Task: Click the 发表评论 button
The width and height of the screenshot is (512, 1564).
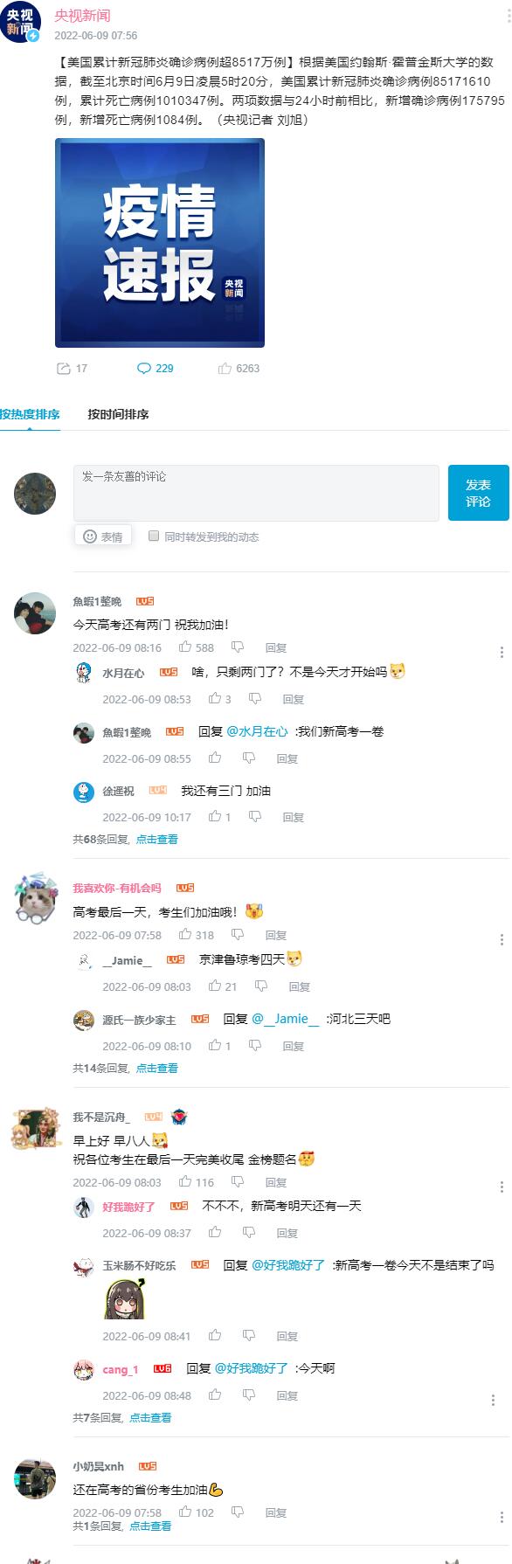Action: (479, 493)
